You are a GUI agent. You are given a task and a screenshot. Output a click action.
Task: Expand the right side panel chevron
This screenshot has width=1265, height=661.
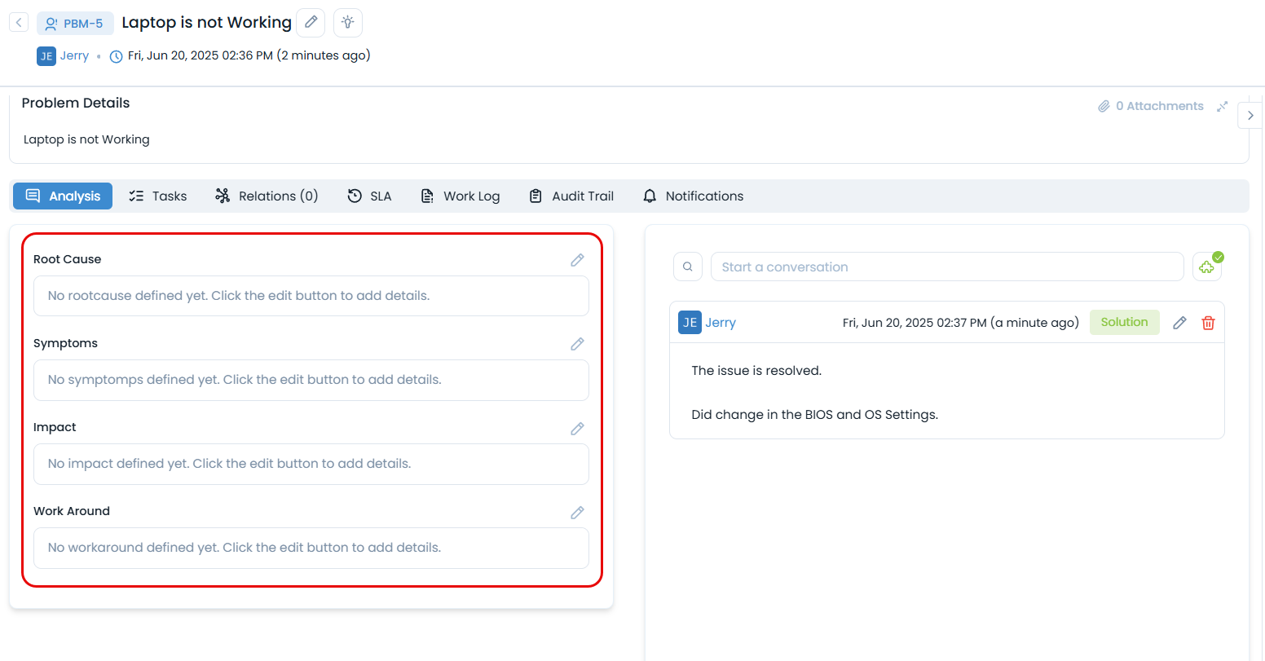[1250, 116]
